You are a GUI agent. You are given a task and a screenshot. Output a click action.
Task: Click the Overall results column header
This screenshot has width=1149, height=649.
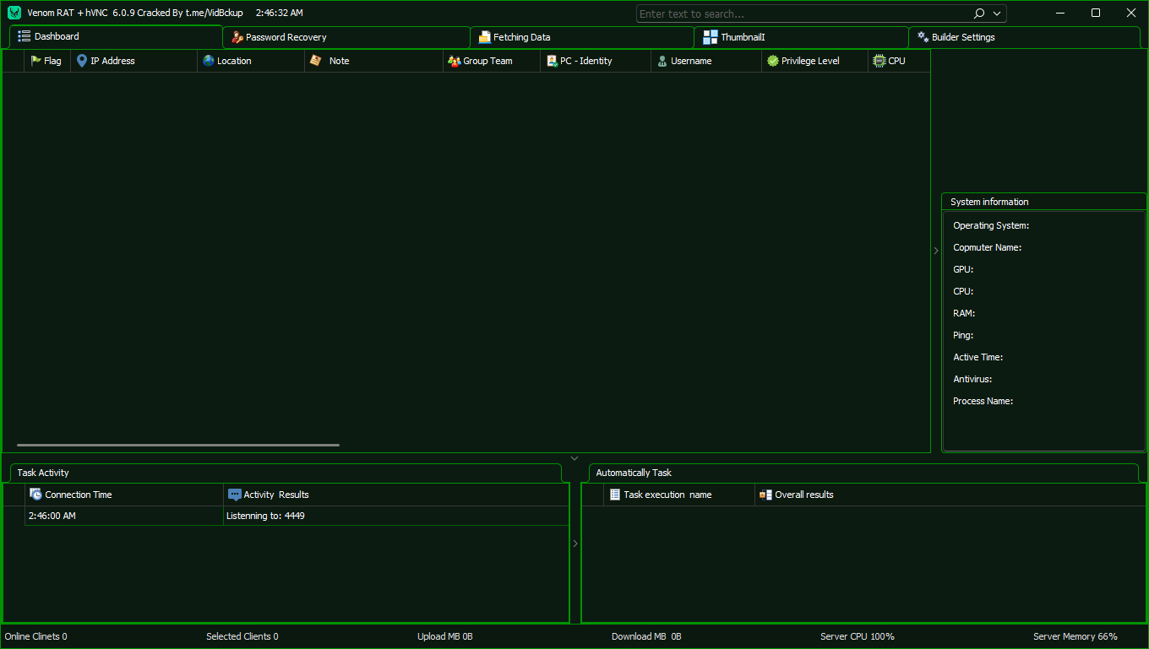(803, 495)
